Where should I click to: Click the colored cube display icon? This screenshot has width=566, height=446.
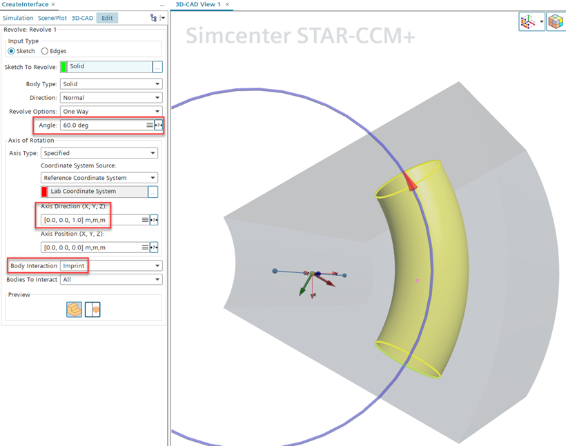point(555,22)
